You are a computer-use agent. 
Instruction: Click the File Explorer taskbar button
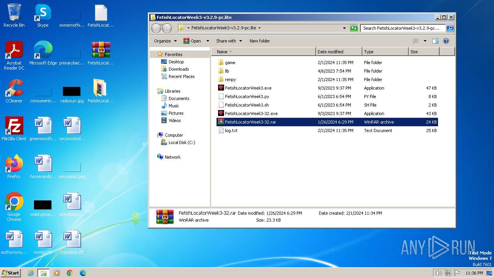coord(44,273)
